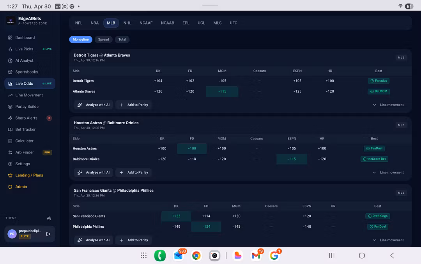Analyze with AI for Astros @ Orioles
The width and height of the screenshot is (421, 264).
tap(94, 173)
